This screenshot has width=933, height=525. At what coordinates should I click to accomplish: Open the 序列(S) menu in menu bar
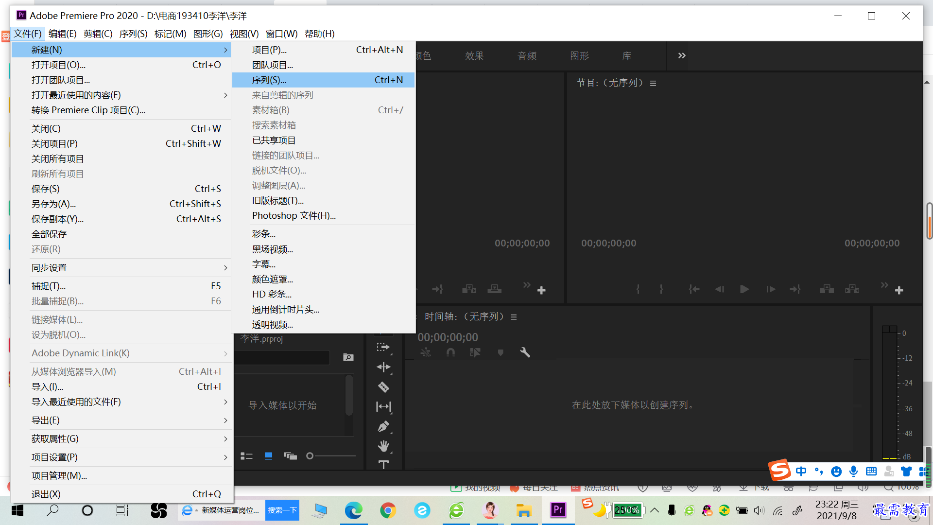(133, 34)
